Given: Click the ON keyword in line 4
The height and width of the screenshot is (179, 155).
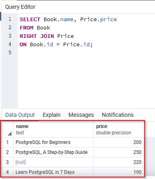Looking at the screenshot, I should [23, 45].
